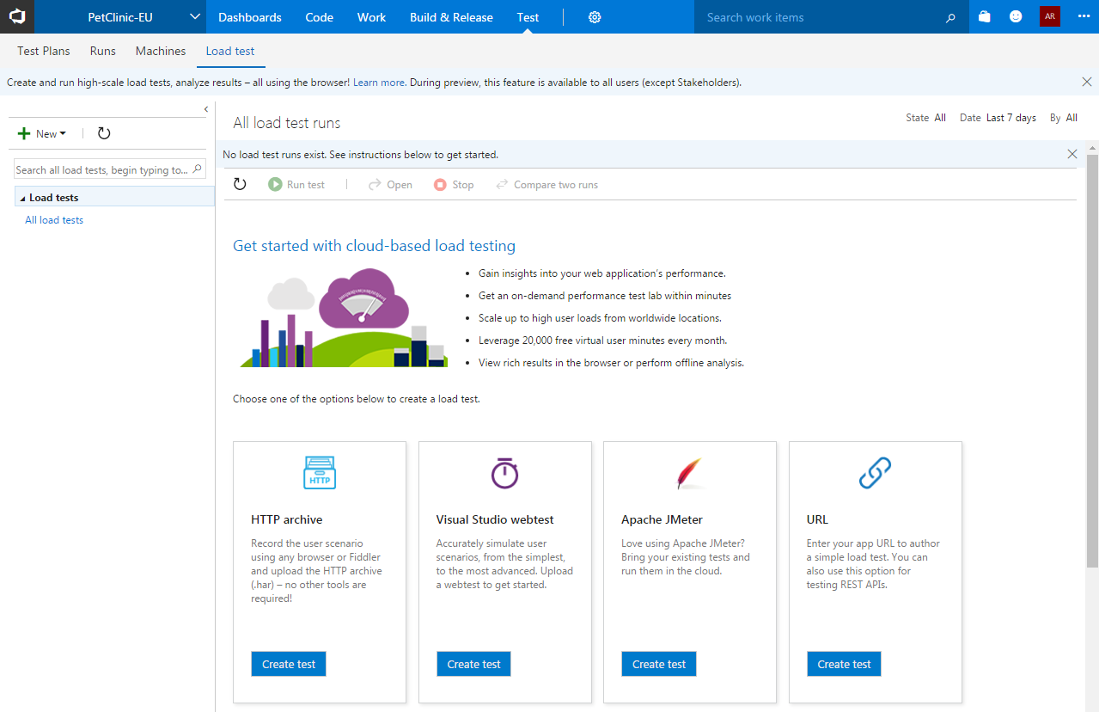This screenshot has height=712, width=1099.
Task: Click Run test in the toolbar
Action: [x=296, y=184]
